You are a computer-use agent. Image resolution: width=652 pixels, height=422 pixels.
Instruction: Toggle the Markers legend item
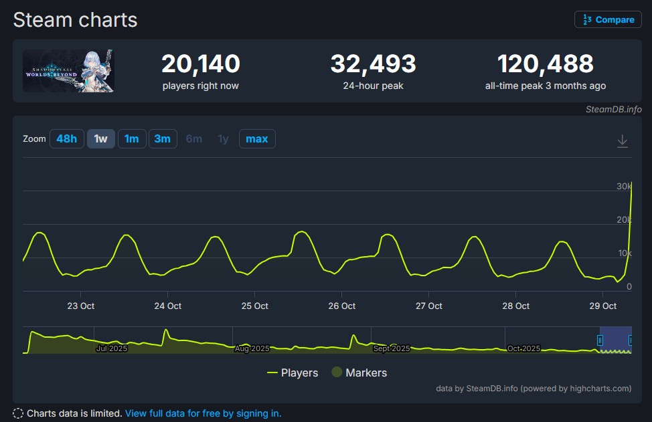tap(359, 373)
